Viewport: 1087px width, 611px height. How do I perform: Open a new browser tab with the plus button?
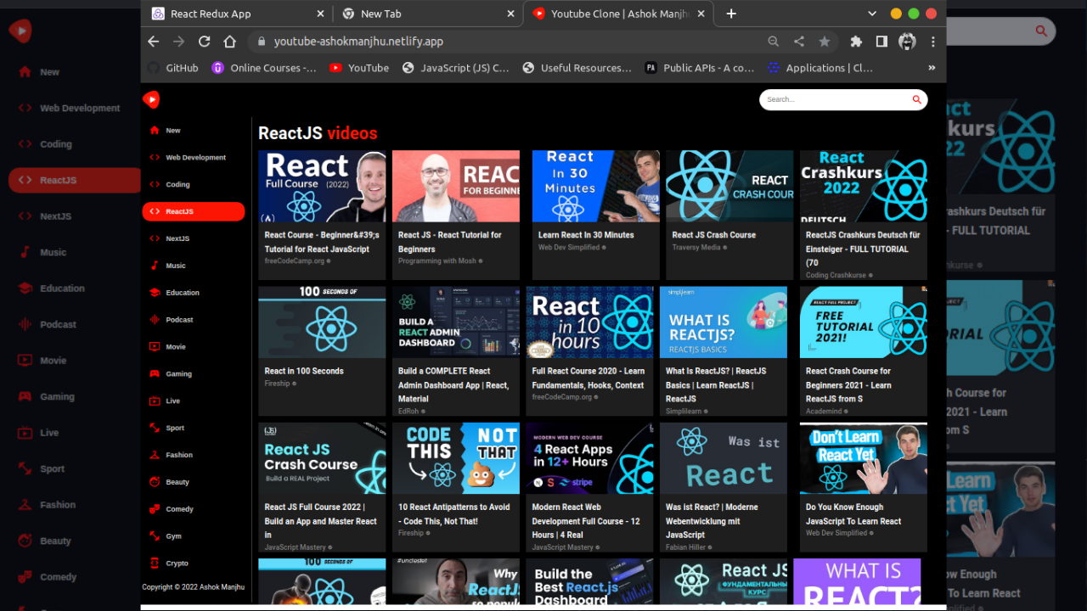pyautogui.click(x=731, y=14)
